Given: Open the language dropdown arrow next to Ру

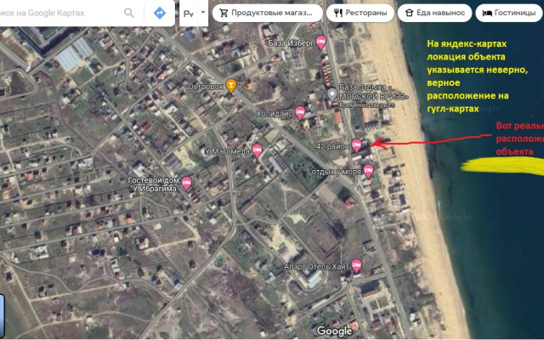Looking at the screenshot, I should coord(203,12).
